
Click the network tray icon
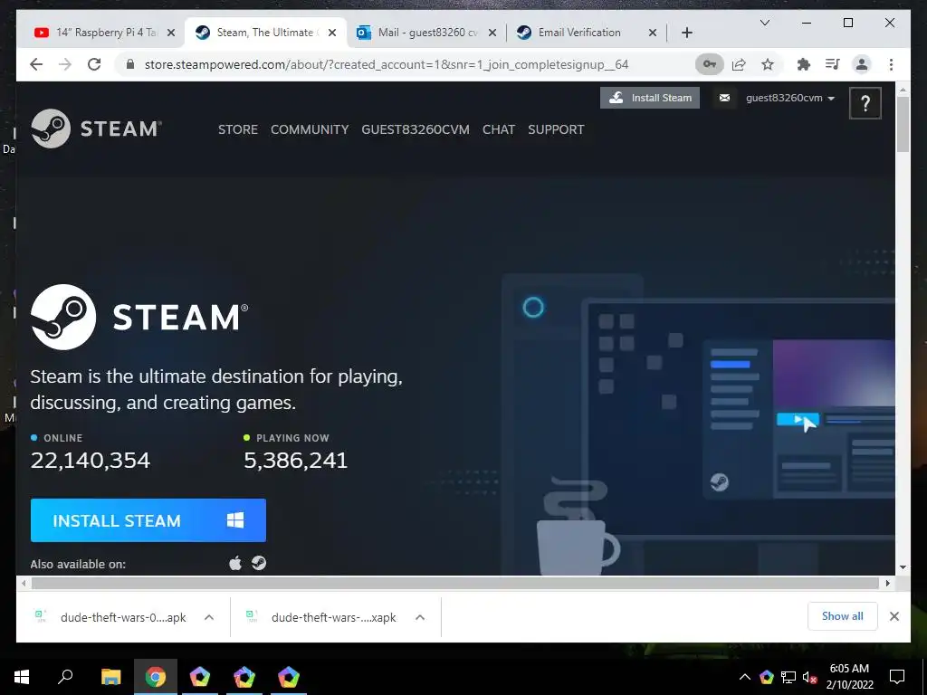click(788, 677)
